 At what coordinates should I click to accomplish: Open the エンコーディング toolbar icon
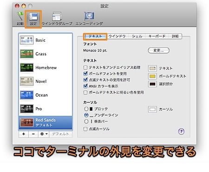tap(89, 19)
